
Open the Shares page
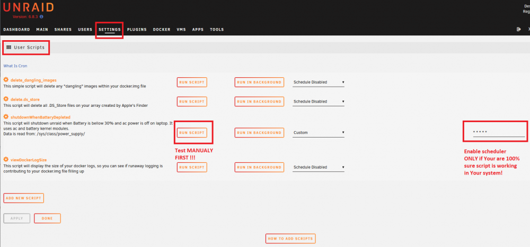point(63,30)
